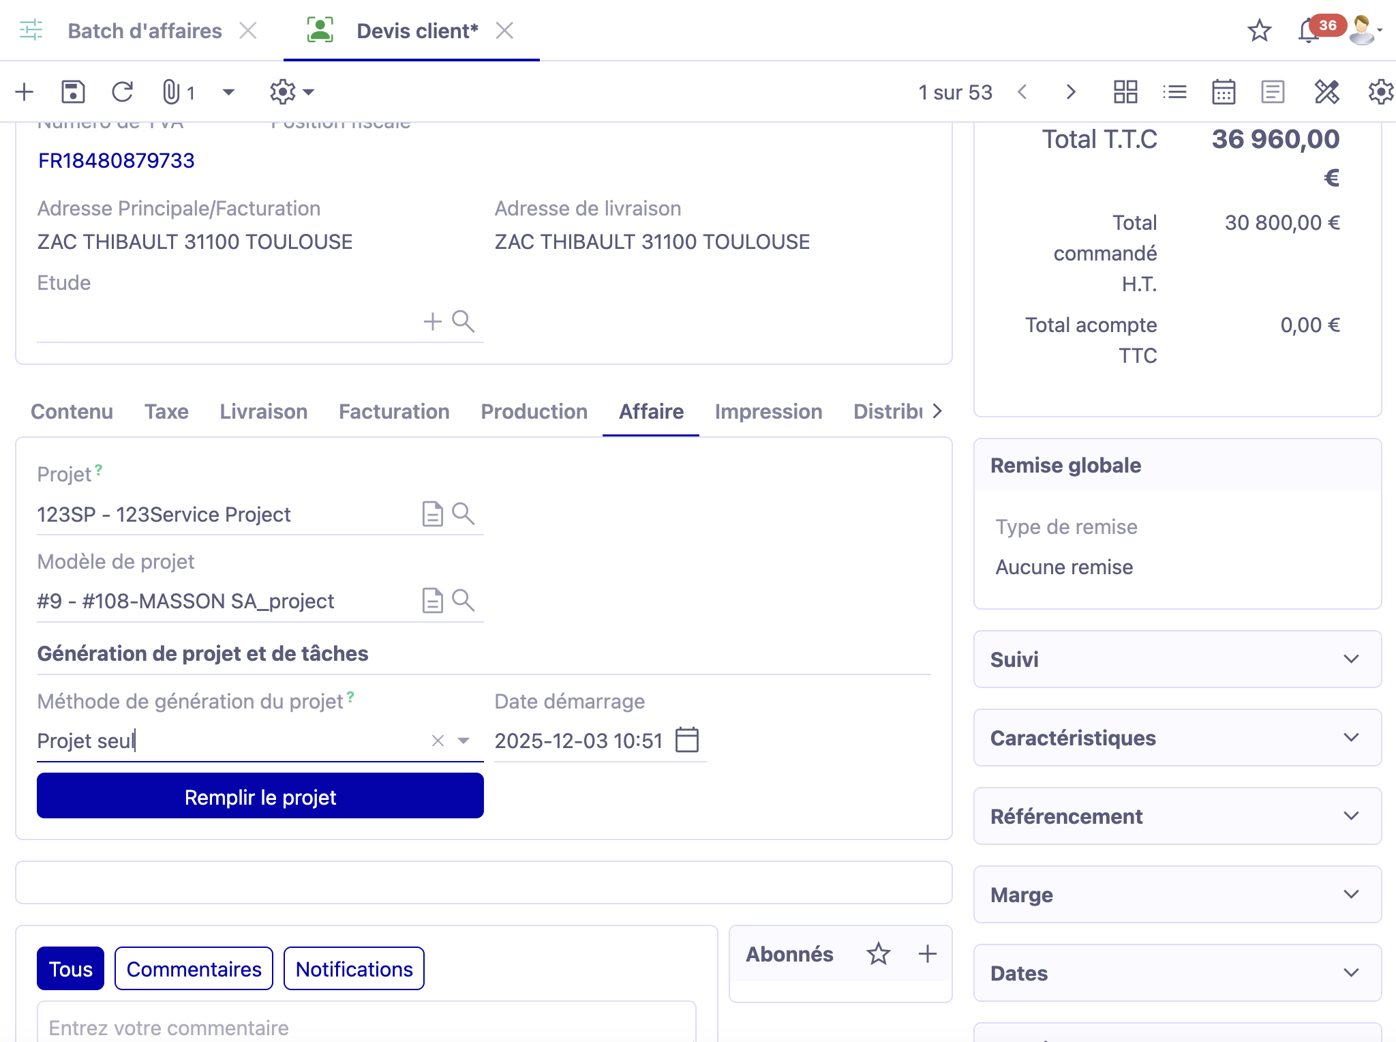Viewport: 1396px width, 1042px height.
Task: Search Projet field using magnifier icon
Action: pyautogui.click(x=464, y=513)
